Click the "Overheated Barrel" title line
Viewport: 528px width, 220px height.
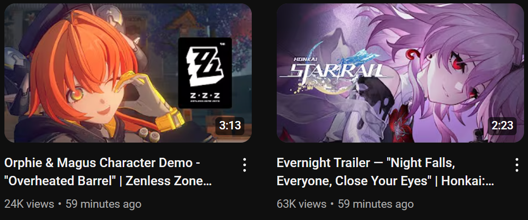(108, 181)
